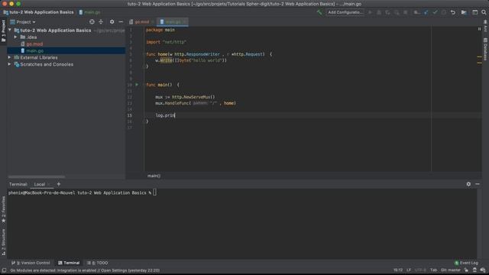Screen dimensions: 489x275
Task: Toggle the Structure tool window side tab
Action: tap(3, 242)
